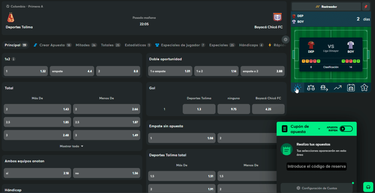Screen dimensions: 375x193
Task: Open live support headset icon
Action: pos(368,187)
